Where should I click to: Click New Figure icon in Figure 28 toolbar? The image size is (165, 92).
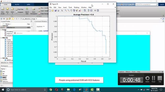[50, 10]
